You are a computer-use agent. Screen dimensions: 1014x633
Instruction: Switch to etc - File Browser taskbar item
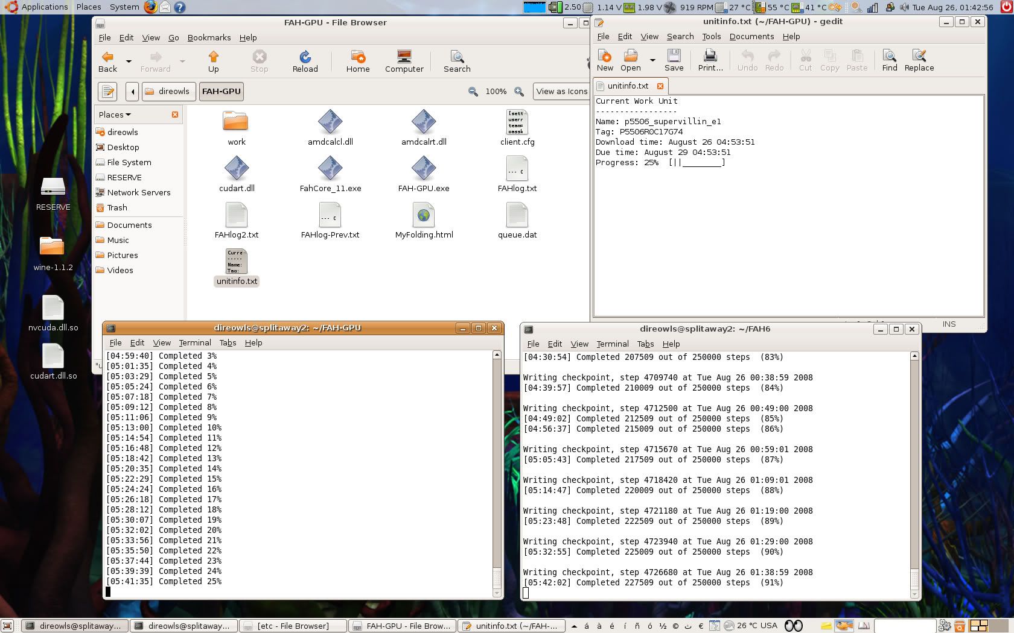(293, 626)
